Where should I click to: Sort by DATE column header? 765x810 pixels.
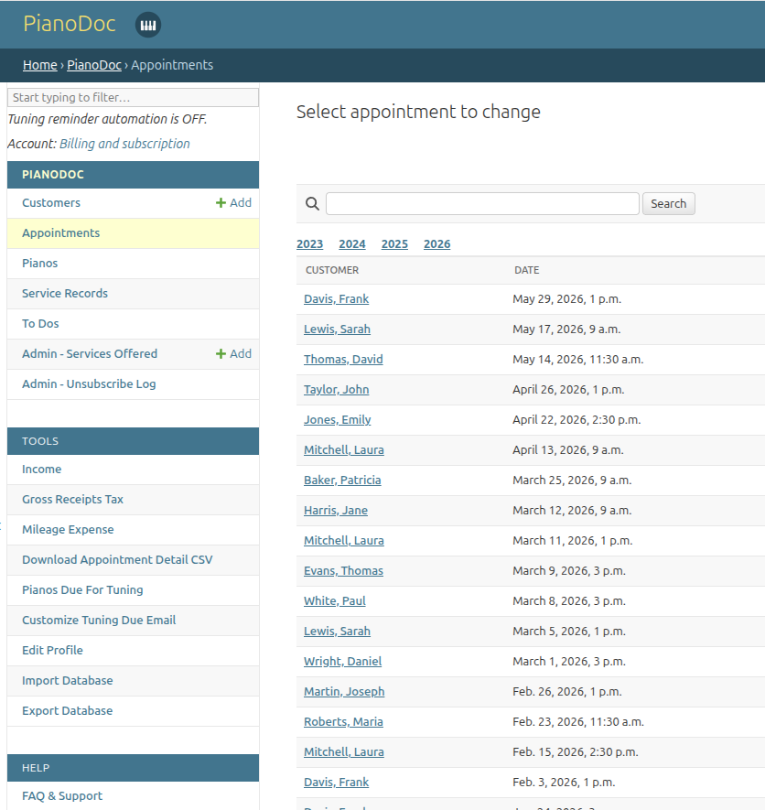pyautogui.click(x=527, y=271)
